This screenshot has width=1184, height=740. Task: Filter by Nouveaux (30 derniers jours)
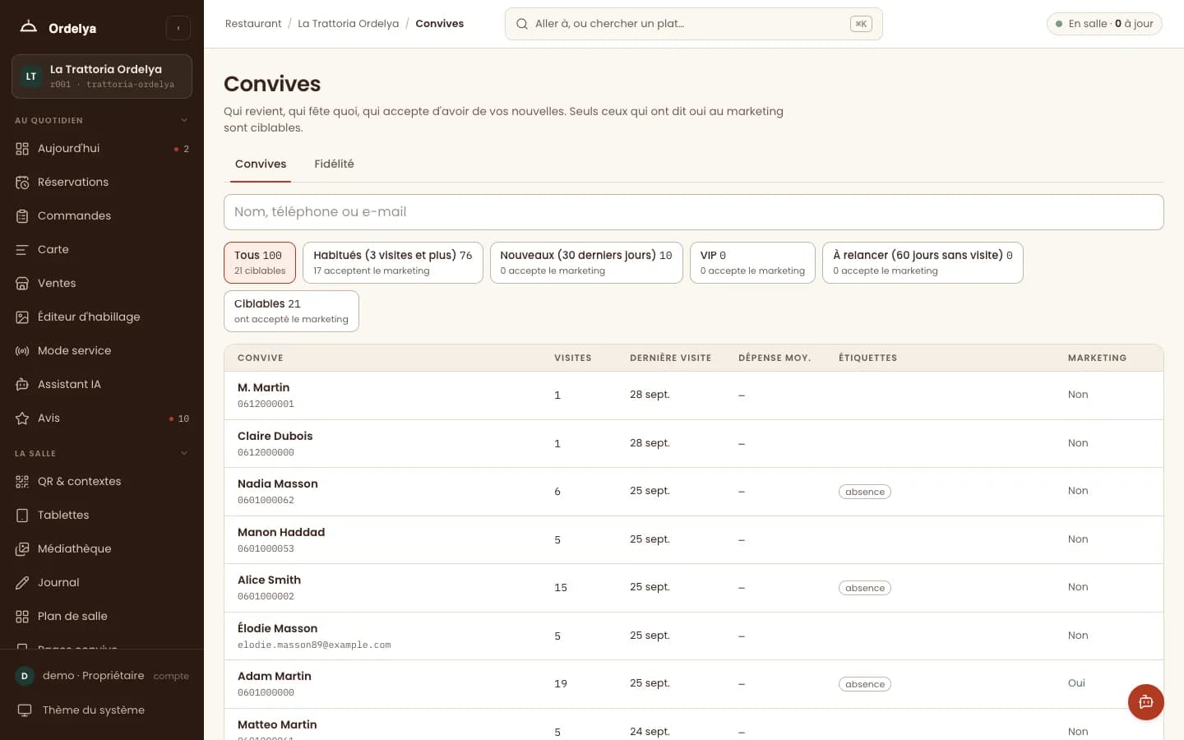(586, 262)
